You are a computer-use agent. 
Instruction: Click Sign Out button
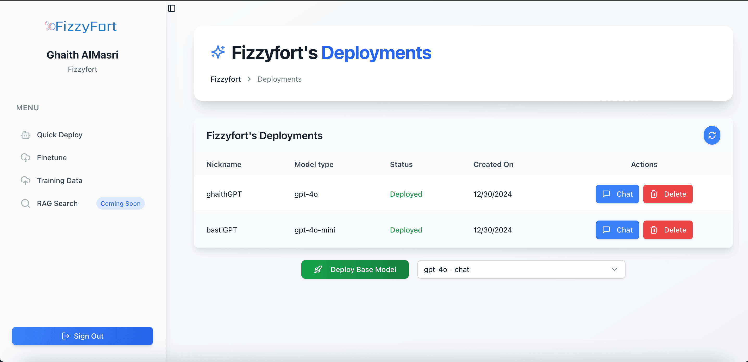83,336
